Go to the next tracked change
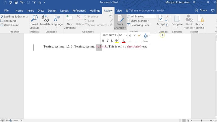 coord(167,25)
